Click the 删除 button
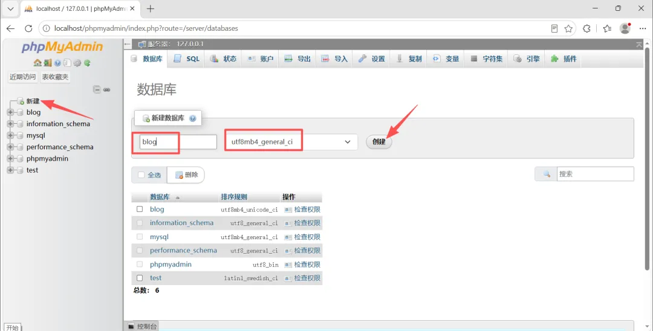Image resolution: width=653 pixels, height=331 pixels. coord(186,175)
